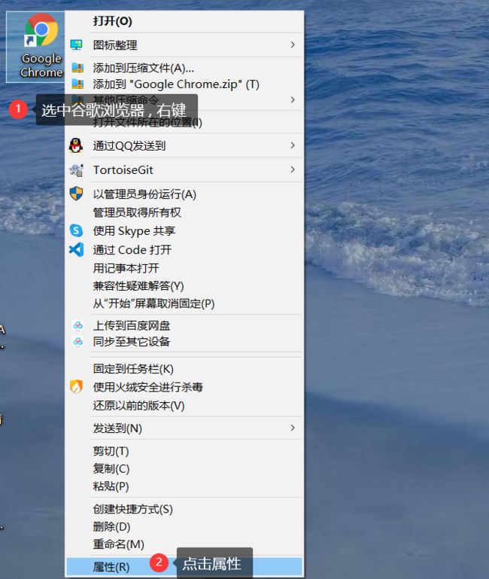489x579 pixels.
Task: Choose 以管理员身份运行(A)
Action: coord(184,194)
